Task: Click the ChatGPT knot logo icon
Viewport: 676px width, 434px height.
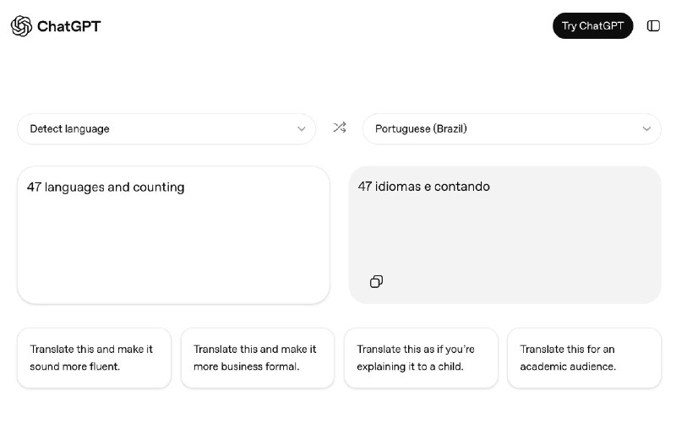Action: [21, 26]
